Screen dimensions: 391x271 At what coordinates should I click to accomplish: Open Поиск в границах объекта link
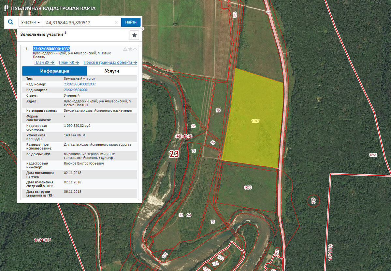(110, 62)
